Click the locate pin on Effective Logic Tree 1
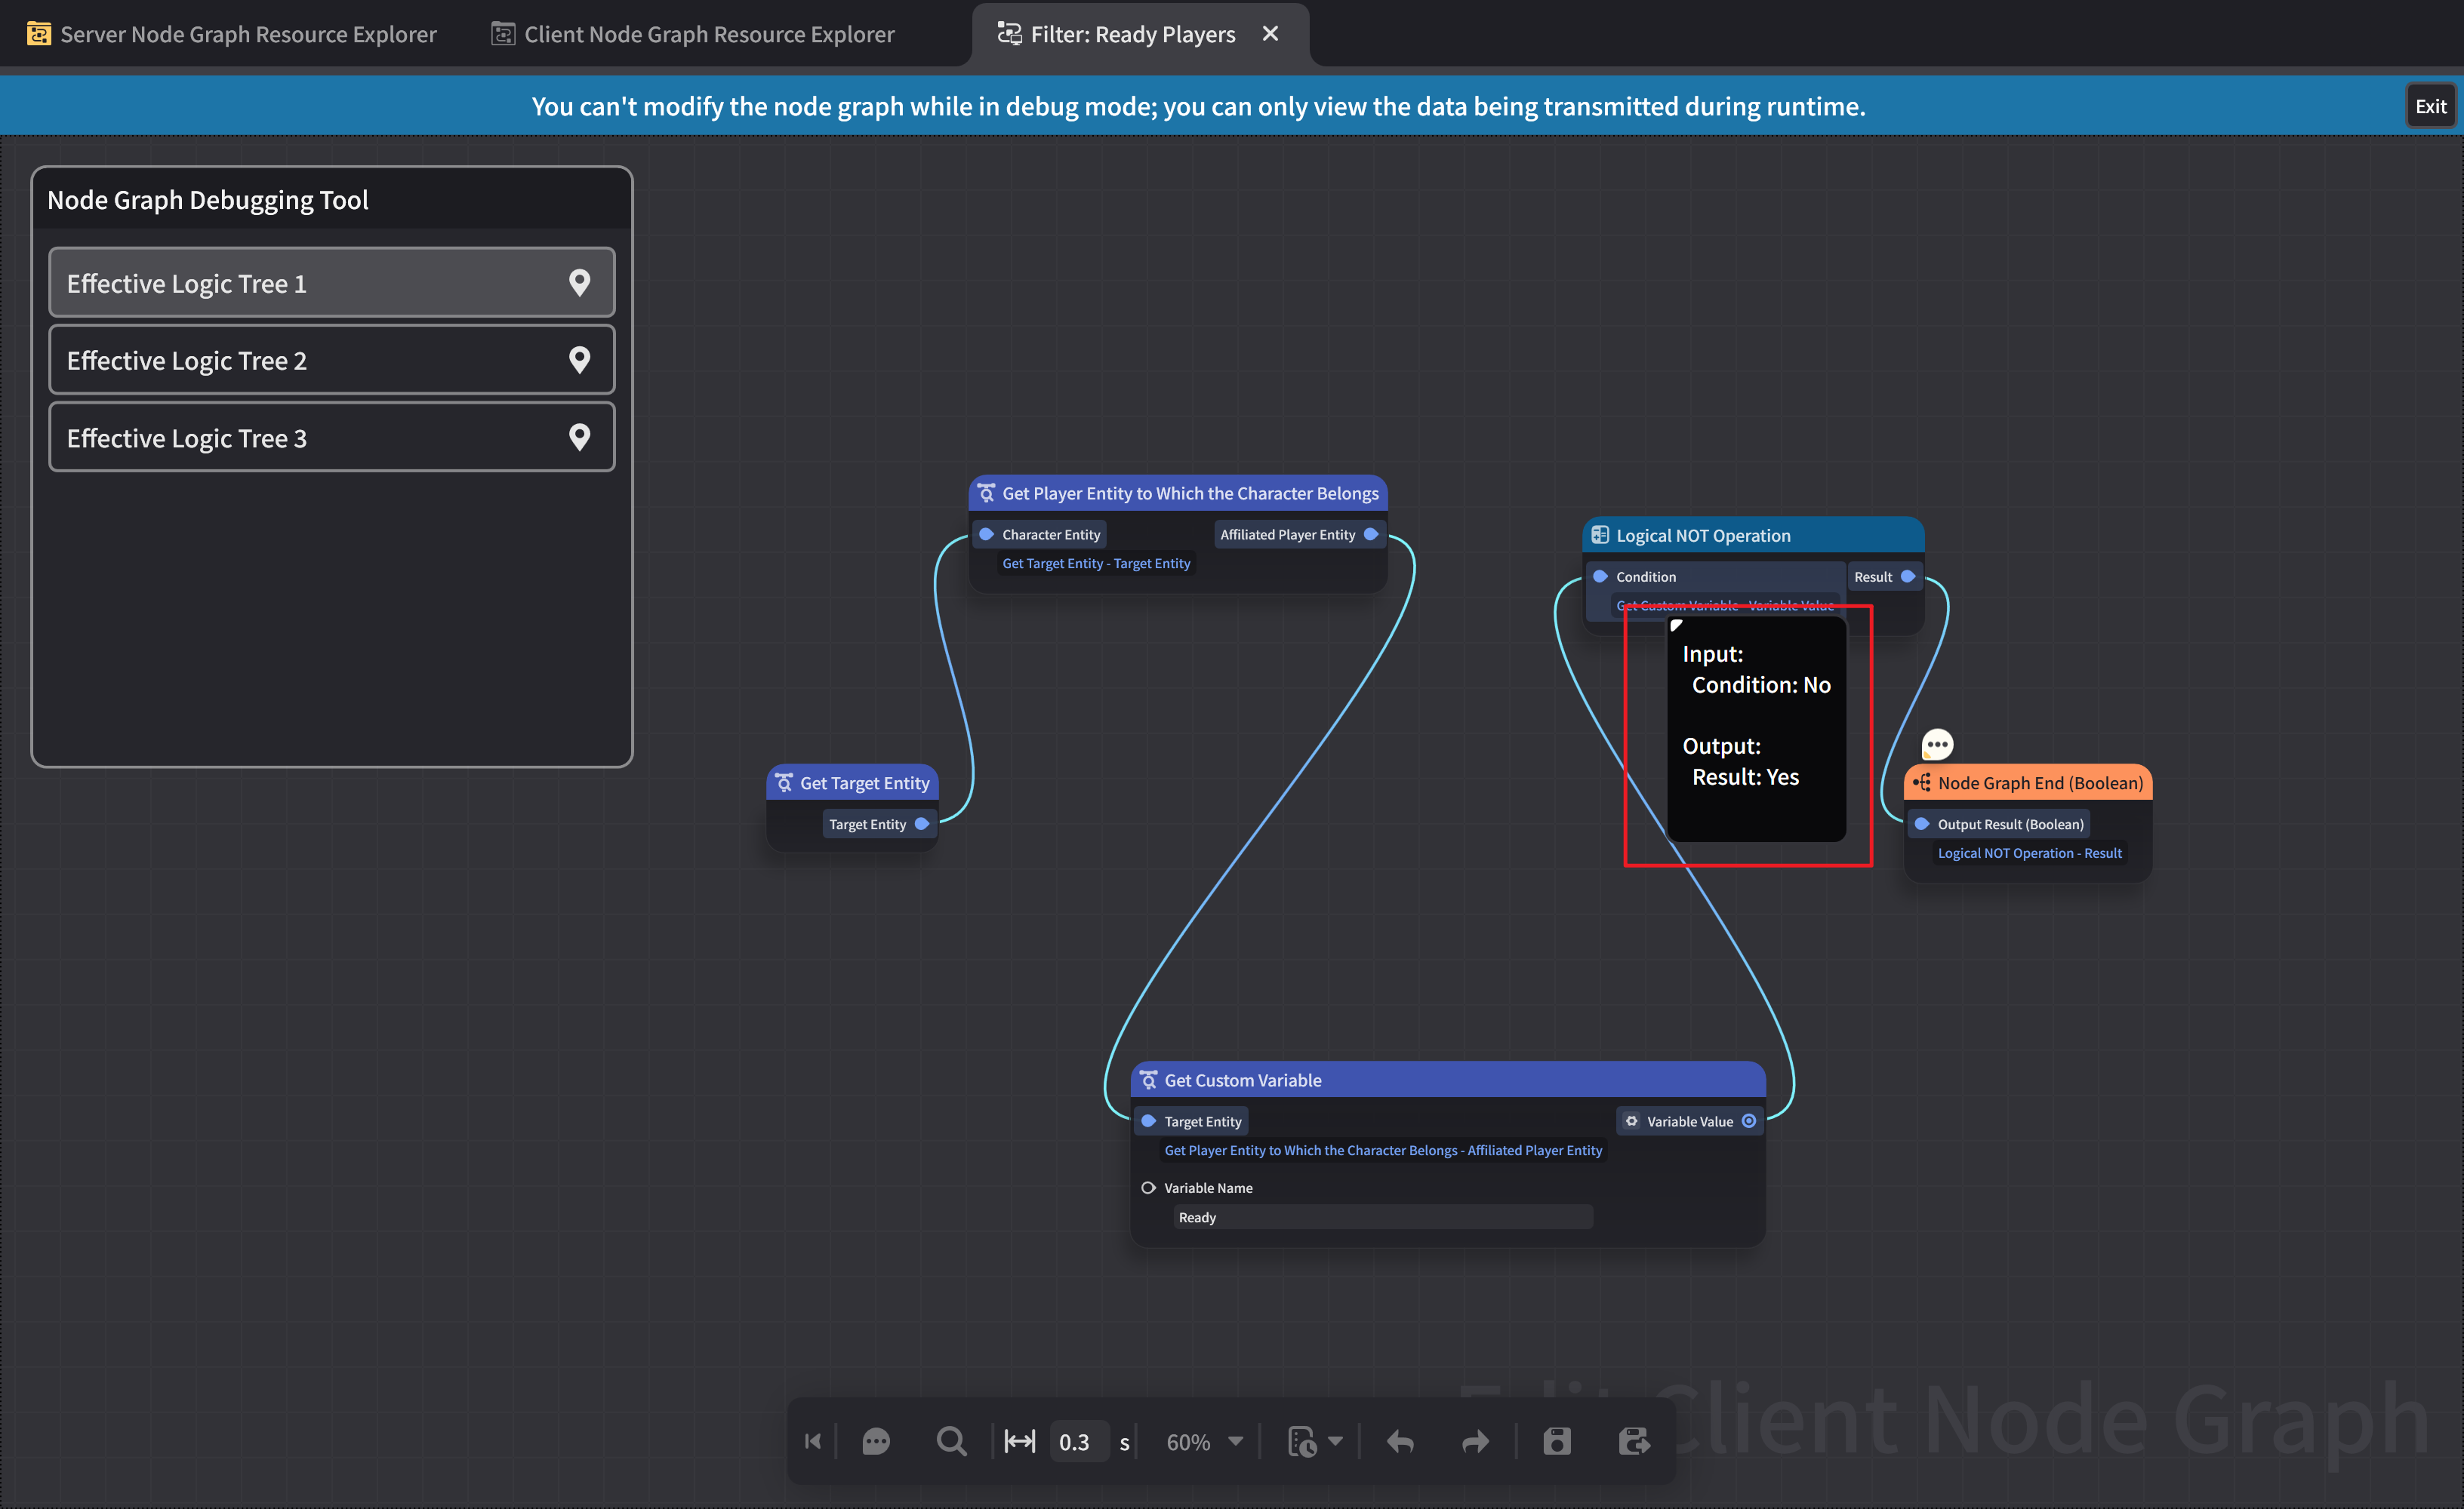This screenshot has width=2464, height=1509. [580, 283]
